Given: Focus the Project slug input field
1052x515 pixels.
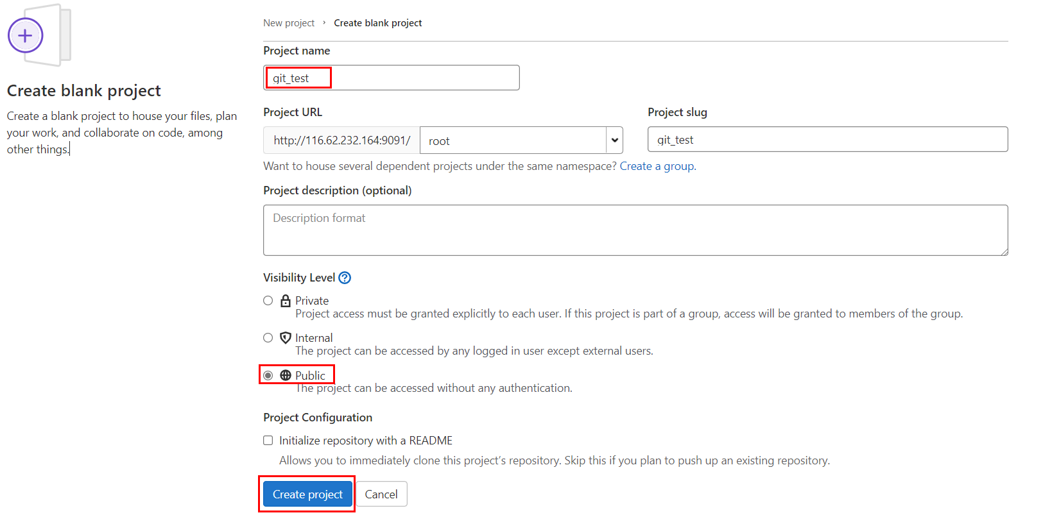Looking at the screenshot, I should point(828,139).
